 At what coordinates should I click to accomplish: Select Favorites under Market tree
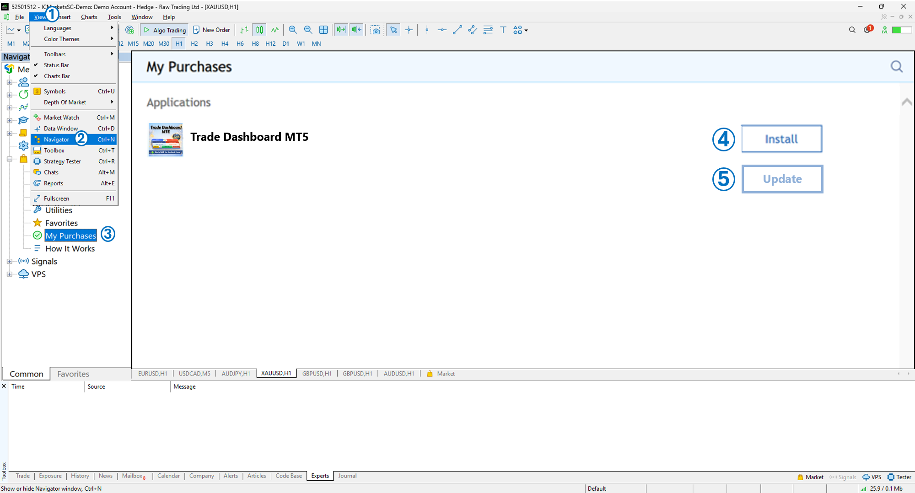tap(61, 223)
